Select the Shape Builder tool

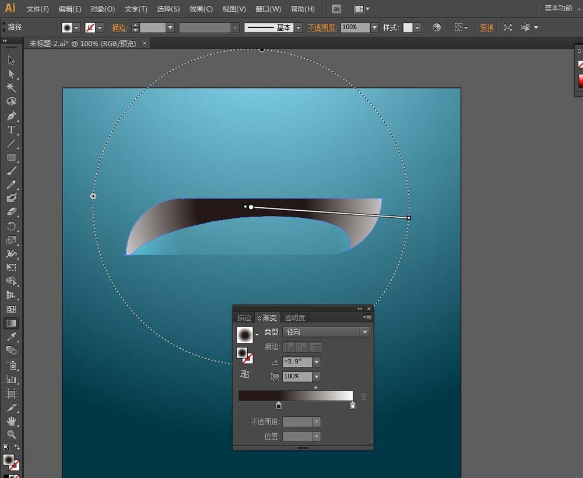(x=11, y=281)
